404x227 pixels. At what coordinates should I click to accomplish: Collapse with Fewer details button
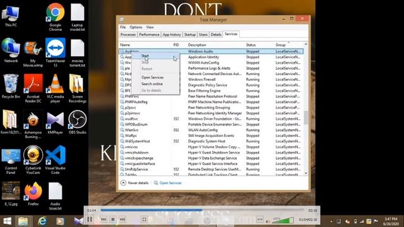click(x=134, y=183)
